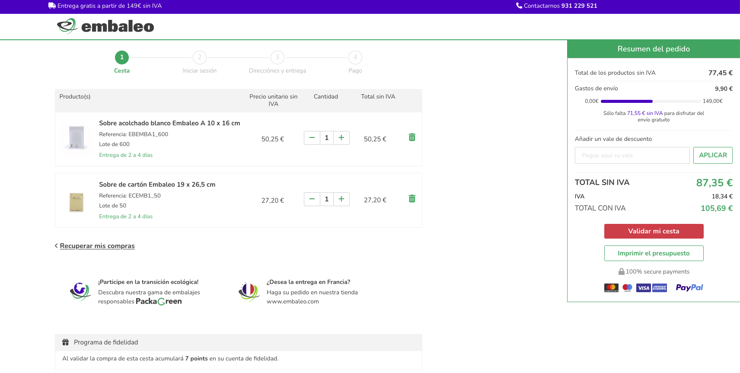The width and height of the screenshot is (740, 373).
Task: Click Gastos de envío value 9,90 €
Action: [x=724, y=89]
